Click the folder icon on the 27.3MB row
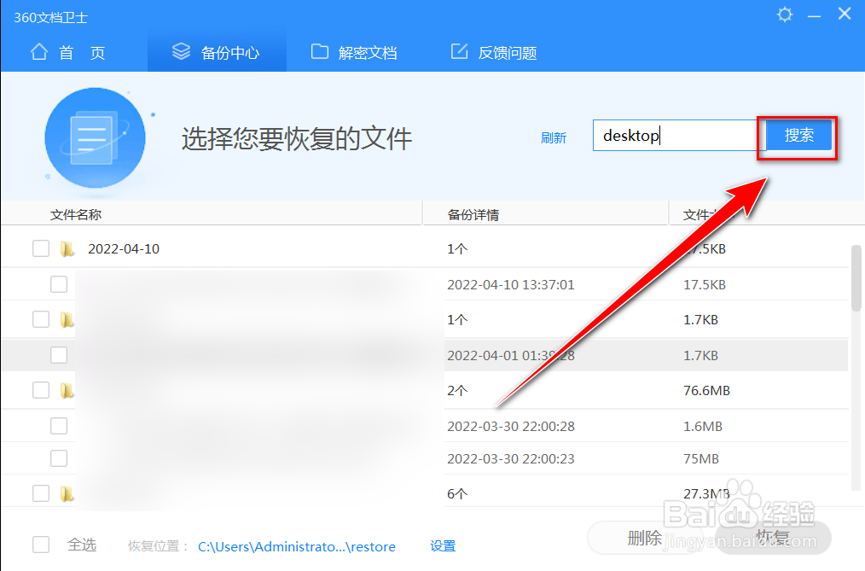Screen dimensions: 865x571 pos(68,492)
